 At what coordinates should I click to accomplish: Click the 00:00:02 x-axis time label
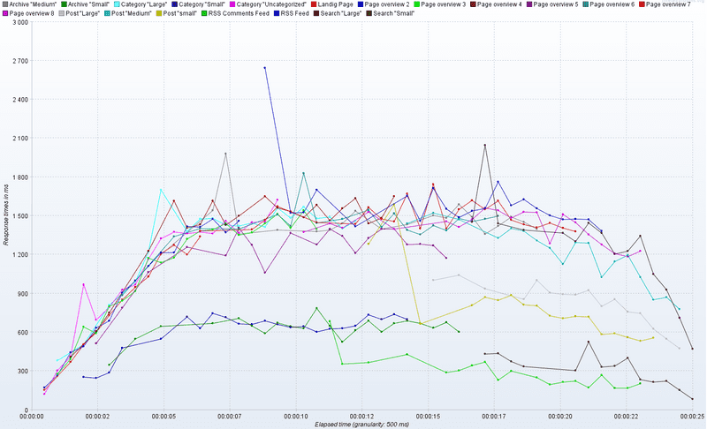(x=97, y=417)
